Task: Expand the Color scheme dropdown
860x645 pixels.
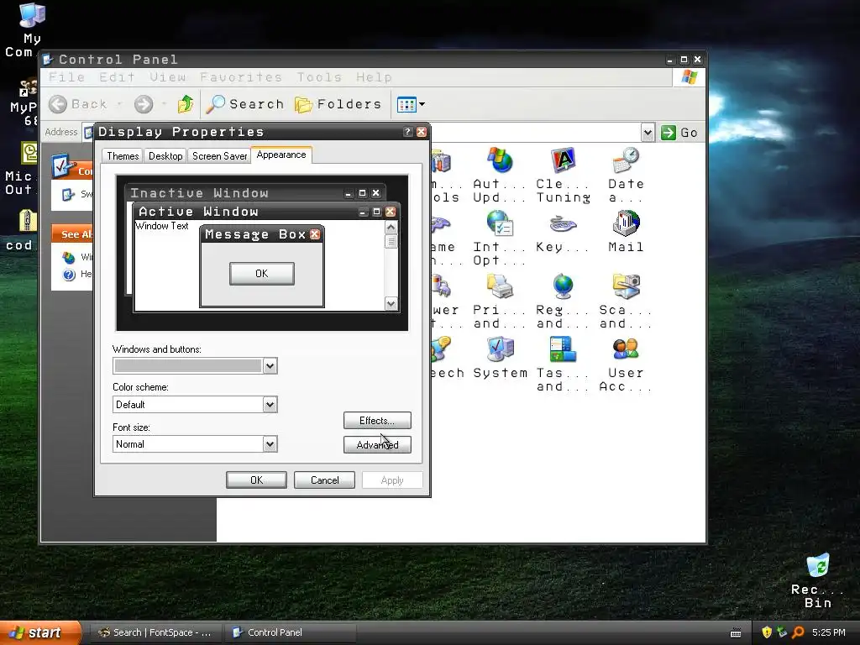Action: pyautogui.click(x=270, y=405)
